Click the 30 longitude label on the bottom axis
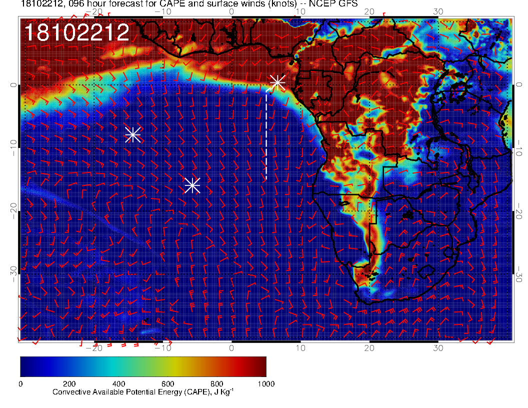Image resolution: width=528 pixels, height=408 pixels. click(x=438, y=347)
